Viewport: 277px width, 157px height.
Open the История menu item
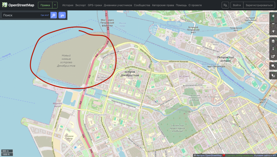68,5
